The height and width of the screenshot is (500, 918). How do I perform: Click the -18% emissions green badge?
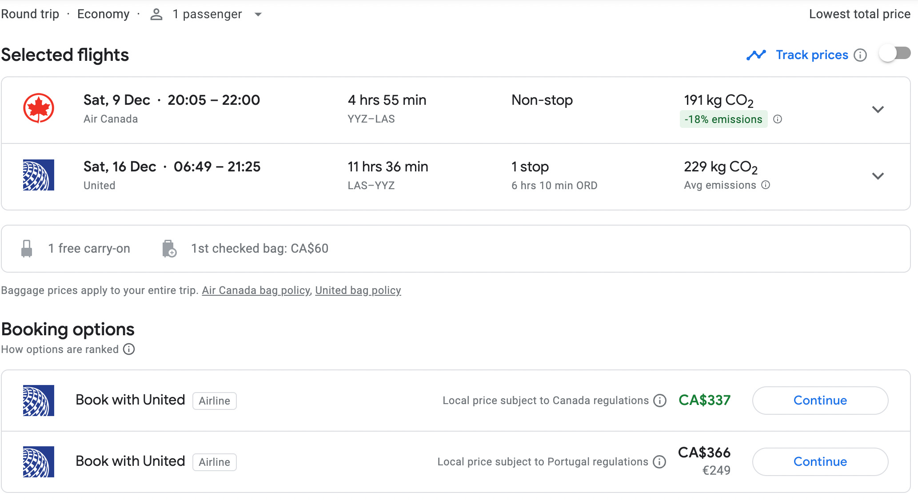(723, 119)
